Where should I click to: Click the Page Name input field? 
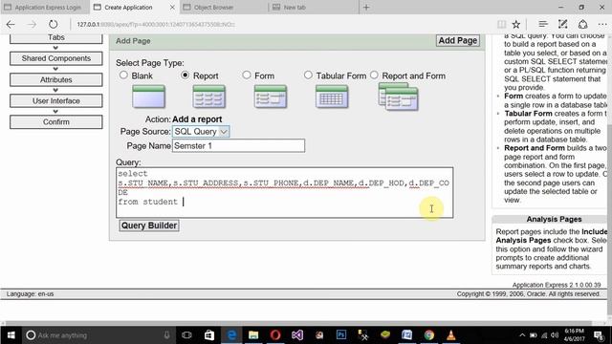tap(238, 146)
